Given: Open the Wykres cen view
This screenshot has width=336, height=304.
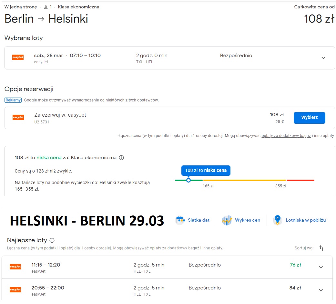Looking at the screenshot, I should click(x=241, y=220).
